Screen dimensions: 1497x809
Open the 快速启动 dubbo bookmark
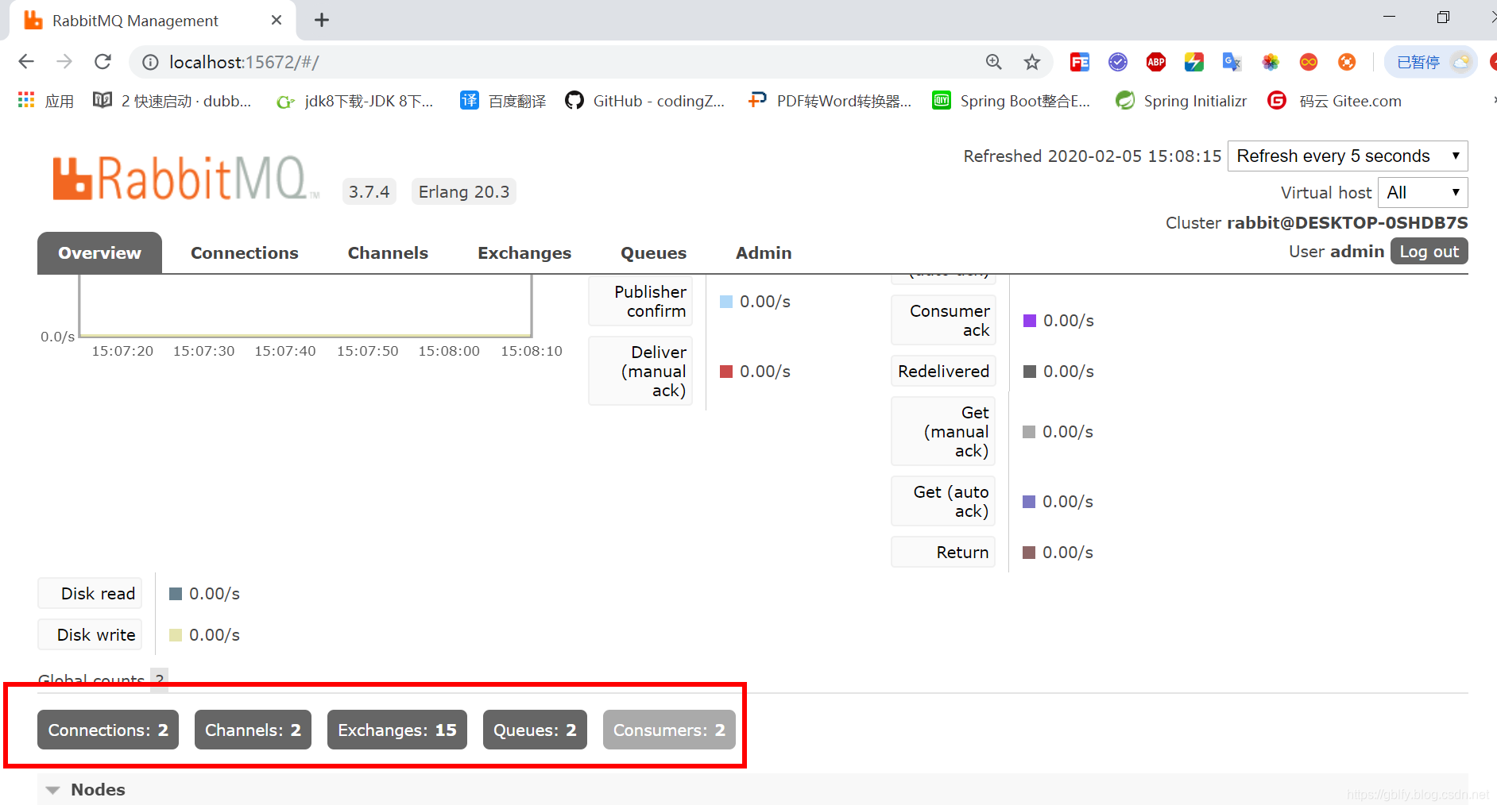coord(172,101)
